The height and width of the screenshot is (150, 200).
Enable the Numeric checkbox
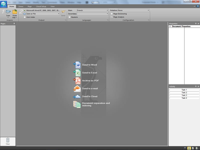(x=69, y=17)
